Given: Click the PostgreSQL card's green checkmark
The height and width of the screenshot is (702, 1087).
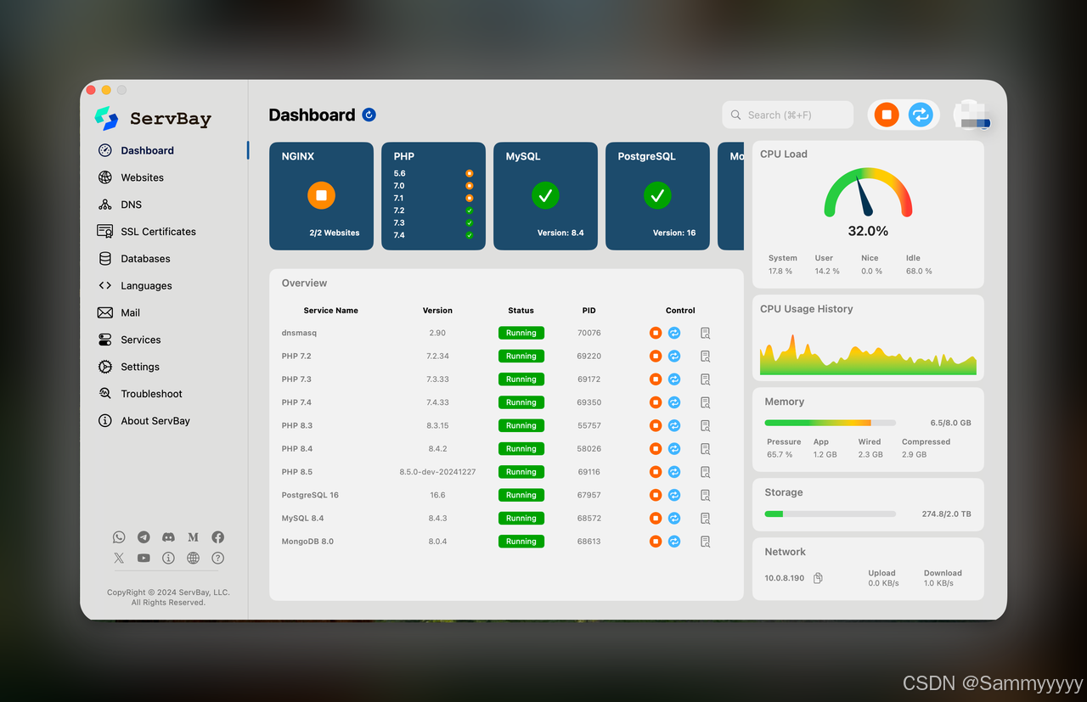Looking at the screenshot, I should point(657,195).
